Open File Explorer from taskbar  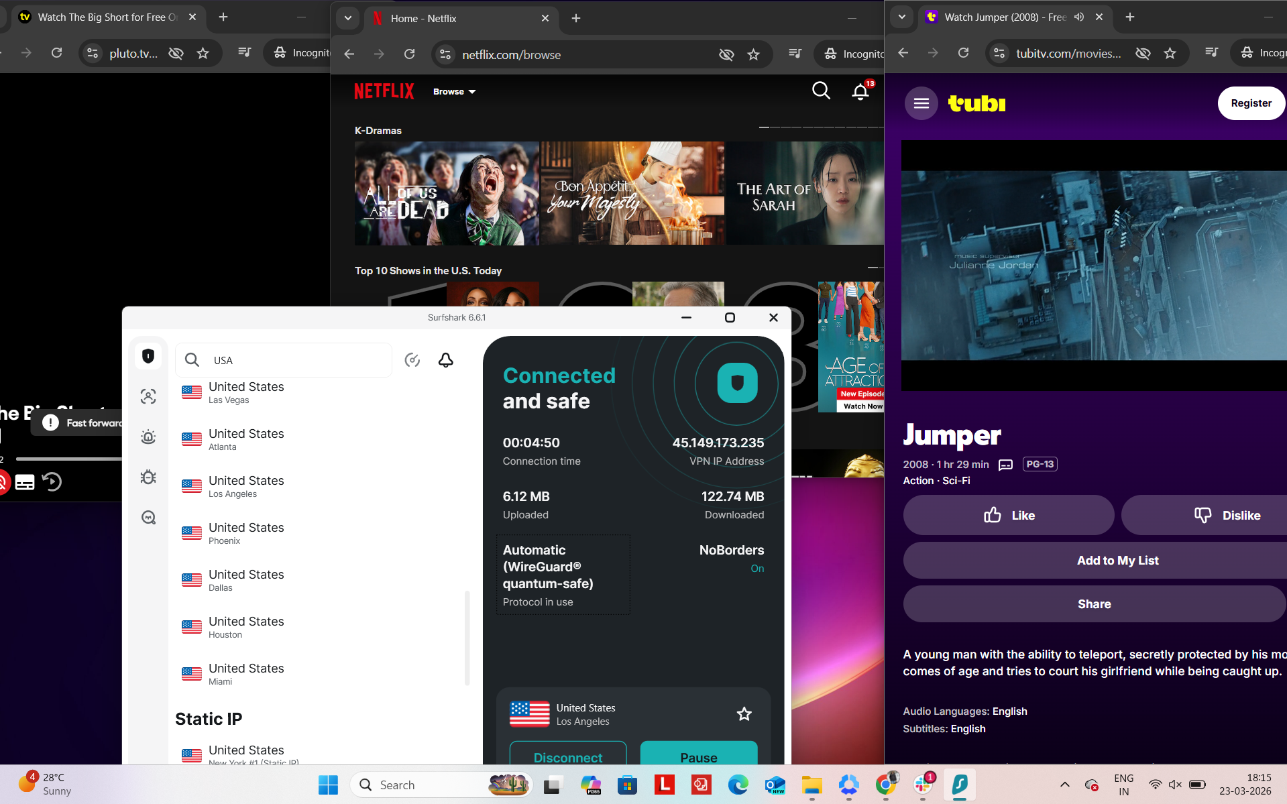[x=812, y=785]
